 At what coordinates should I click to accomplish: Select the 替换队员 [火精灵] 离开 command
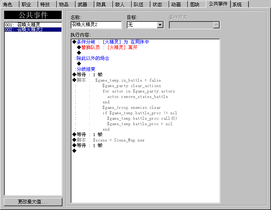click(145, 47)
